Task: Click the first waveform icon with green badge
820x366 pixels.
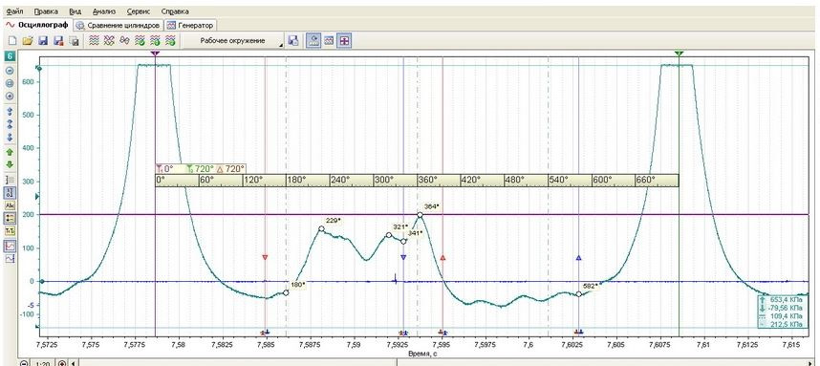Action: pos(140,41)
